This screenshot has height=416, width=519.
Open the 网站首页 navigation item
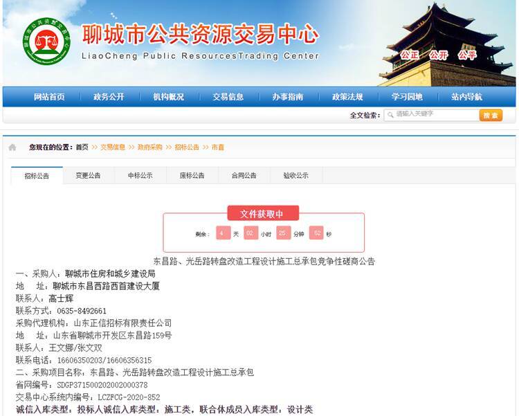click(x=49, y=97)
